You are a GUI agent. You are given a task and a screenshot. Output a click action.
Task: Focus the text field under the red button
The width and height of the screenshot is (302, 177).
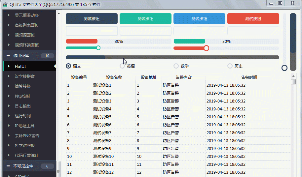(x=253, y=31)
